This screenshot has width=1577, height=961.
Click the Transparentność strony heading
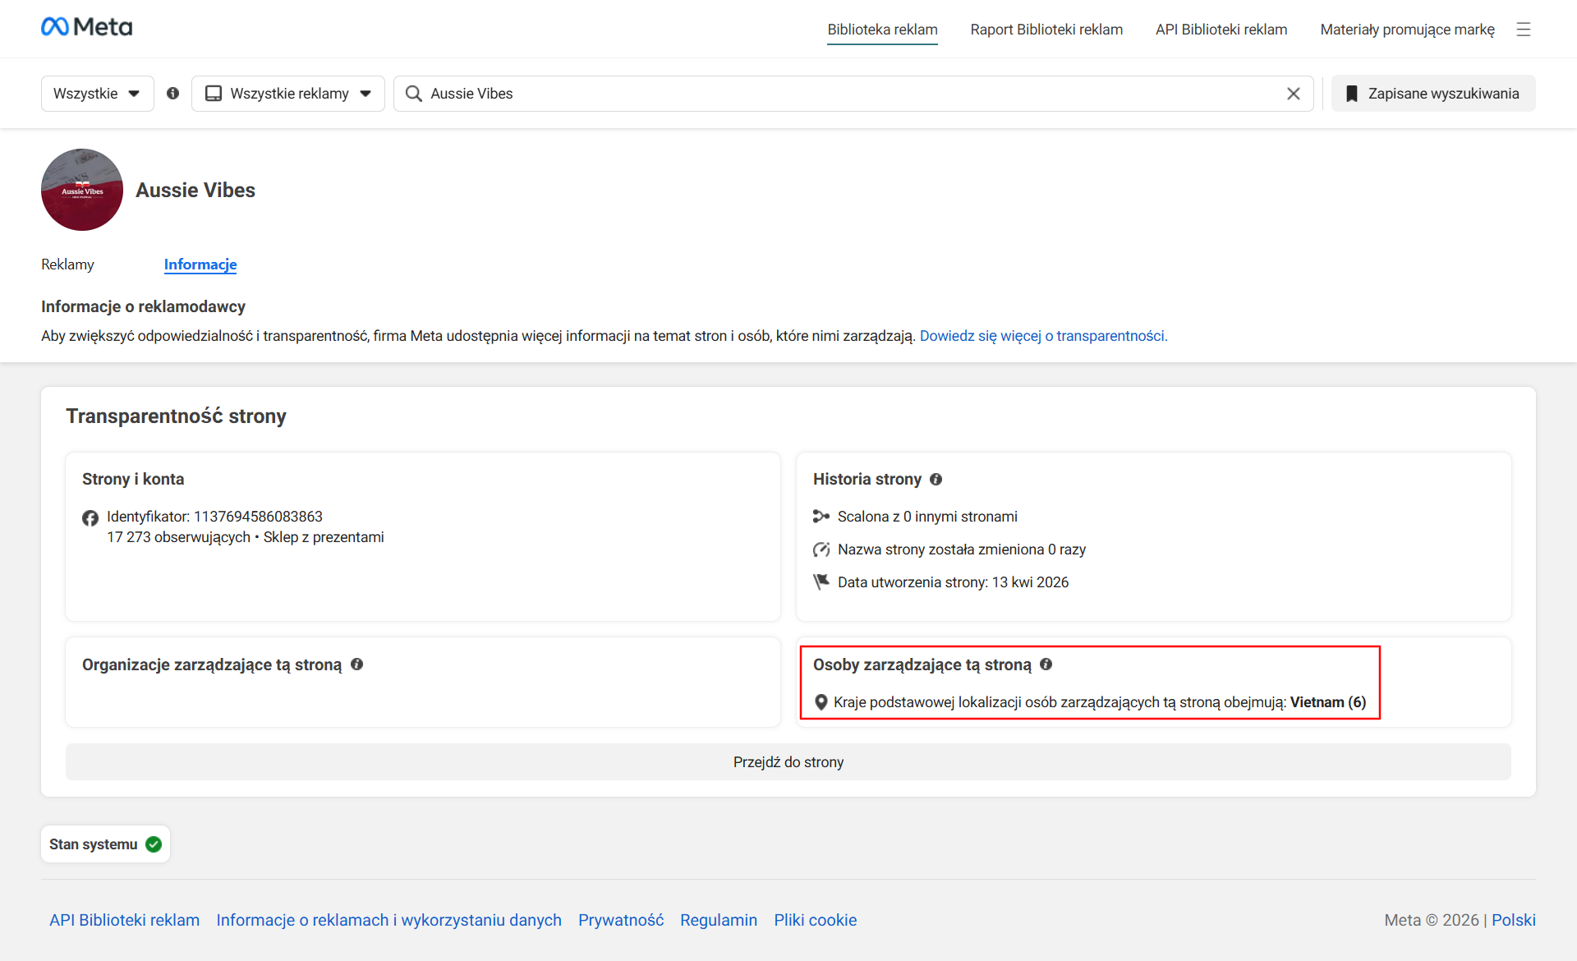tap(176, 416)
